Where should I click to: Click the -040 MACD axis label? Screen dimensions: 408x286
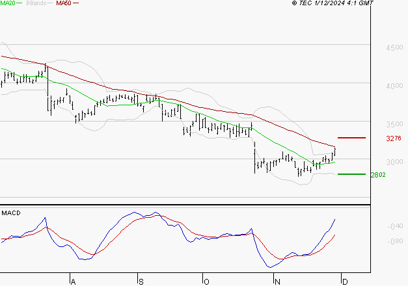[395, 226]
